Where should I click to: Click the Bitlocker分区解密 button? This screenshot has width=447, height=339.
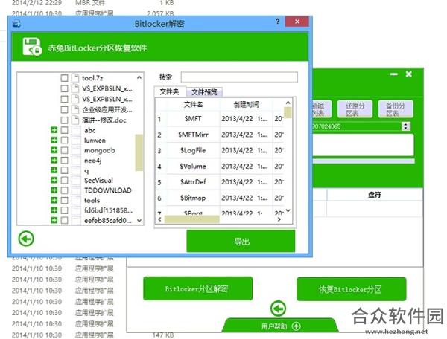pos(197,288)
